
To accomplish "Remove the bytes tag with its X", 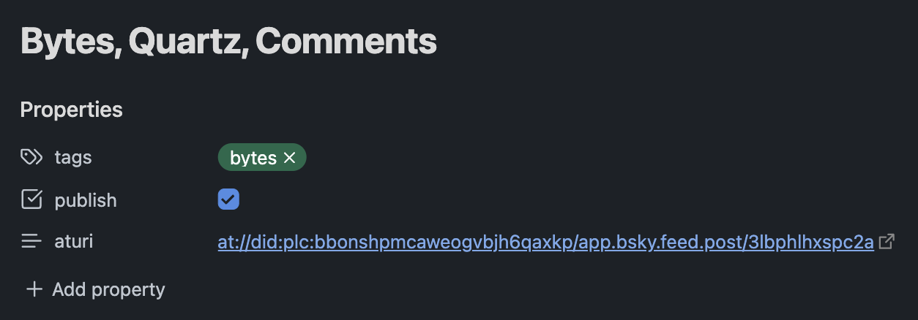I will pyautogui.click(x=289, y=158).
